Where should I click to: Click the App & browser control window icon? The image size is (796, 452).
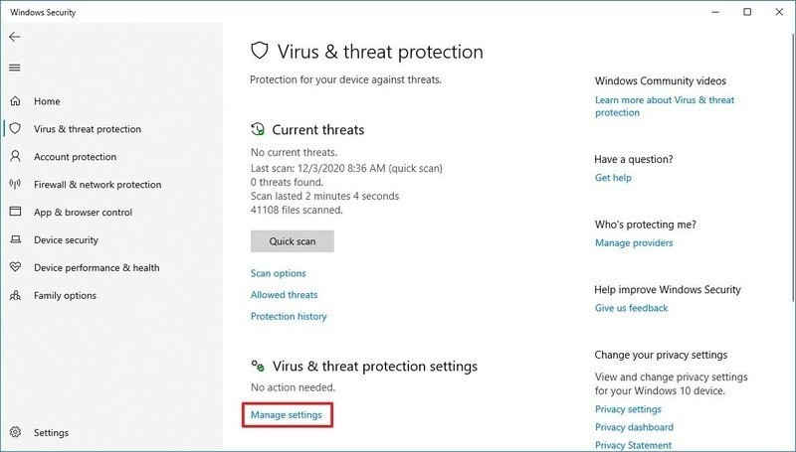(15, 212)
